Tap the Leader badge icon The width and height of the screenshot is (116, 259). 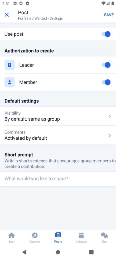(x=10, y=65)
